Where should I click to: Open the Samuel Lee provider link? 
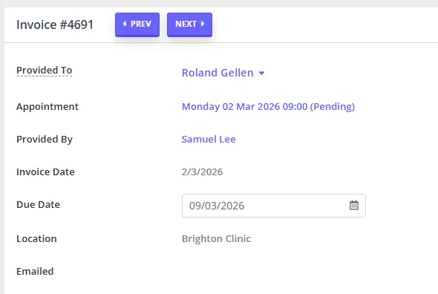[x=209, y=139]
